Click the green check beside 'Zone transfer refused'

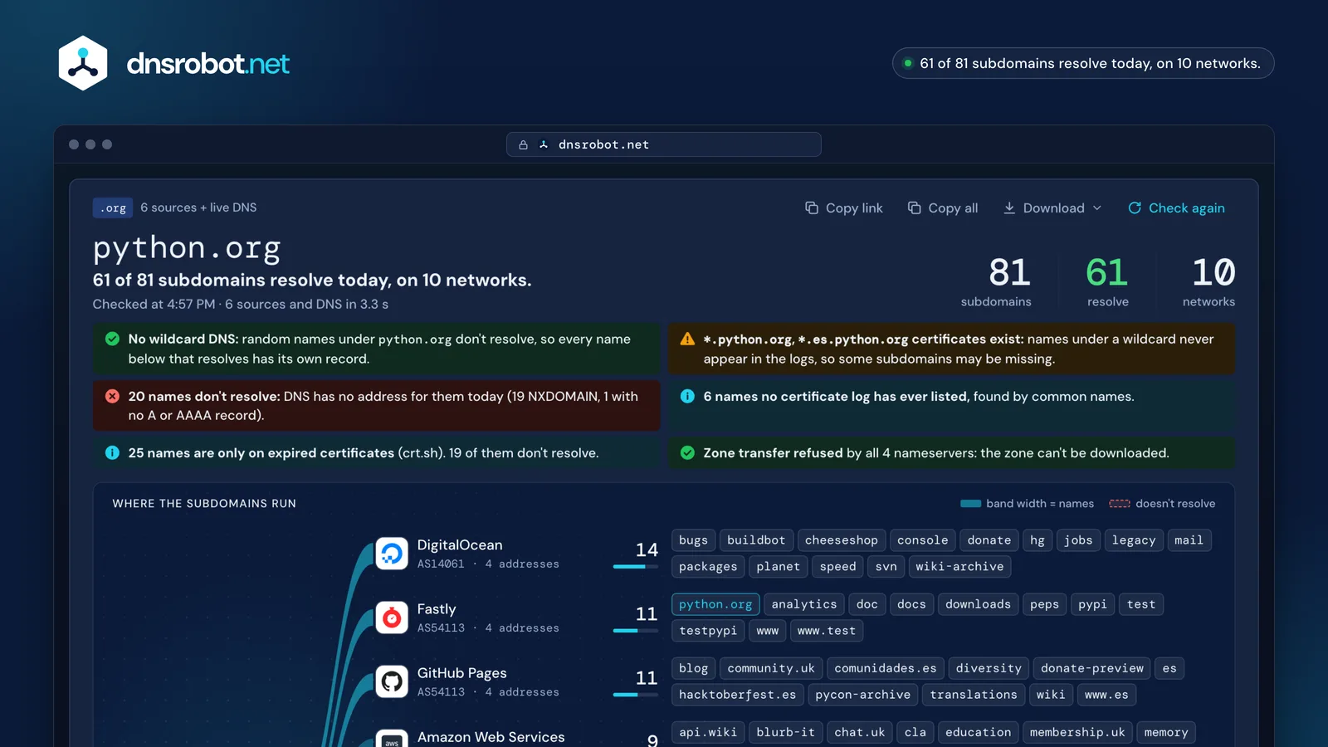pos(687,452)
